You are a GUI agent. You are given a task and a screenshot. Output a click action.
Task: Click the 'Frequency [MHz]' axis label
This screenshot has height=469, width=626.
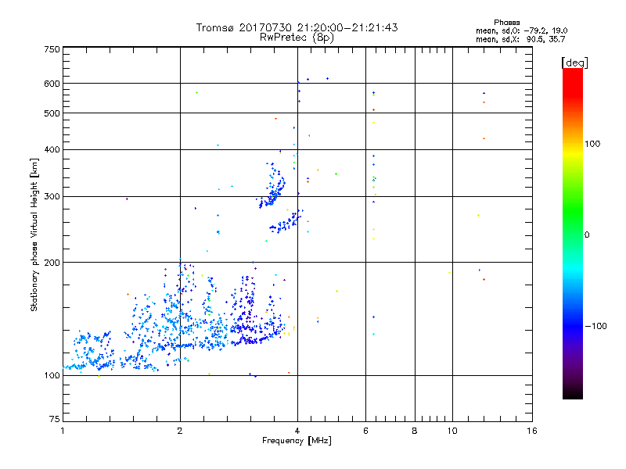click(297, 441)
